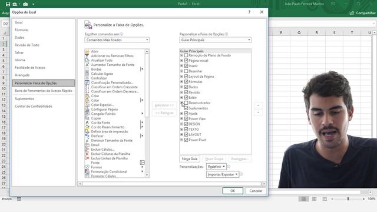Image resolution: width=377 pixels, height=212 pixels.
Task: Expand the DESIGN tree node
Action: [x=182, y=124]
